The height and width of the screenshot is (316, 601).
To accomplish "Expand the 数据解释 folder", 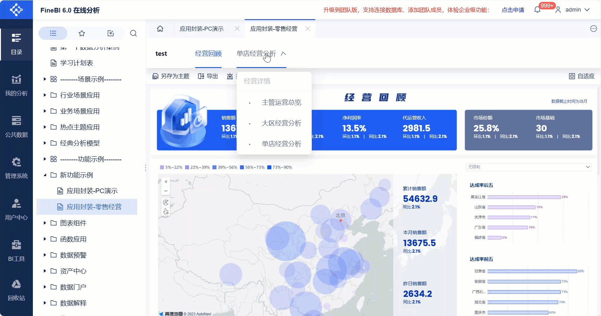I will point(45,303).
